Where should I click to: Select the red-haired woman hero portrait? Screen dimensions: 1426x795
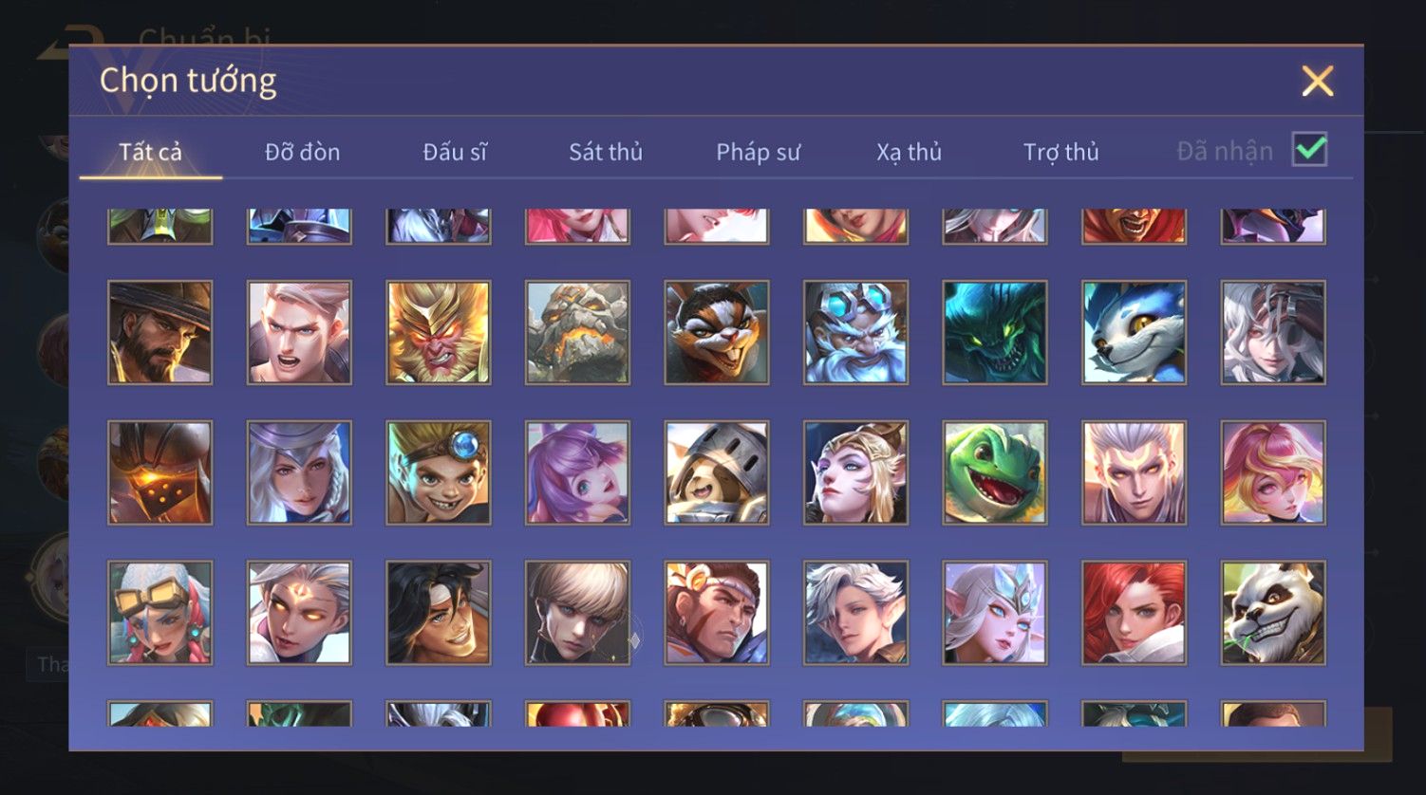coord(1134,612)
